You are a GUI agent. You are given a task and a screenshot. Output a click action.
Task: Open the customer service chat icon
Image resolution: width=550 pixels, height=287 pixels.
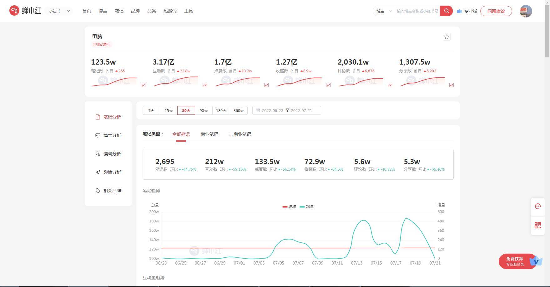(x=538, y=206)
